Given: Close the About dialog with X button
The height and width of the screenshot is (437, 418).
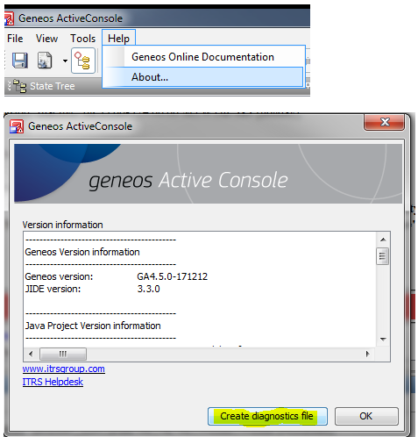Looking at the screenshot, I should coord(384,123).
